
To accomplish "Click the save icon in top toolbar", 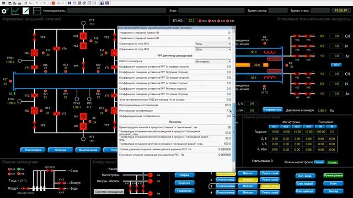I will tap(102, 3).
